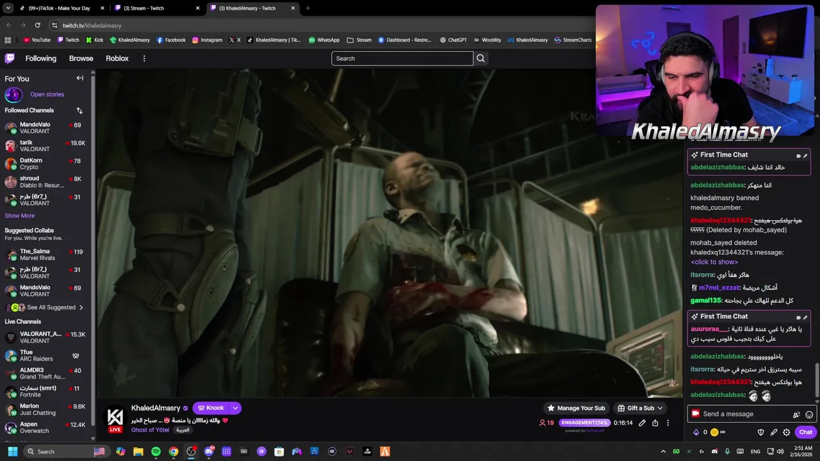Viewport: 820px width, 461px height.
Task: Open the Browse page
Action: point(81,58)
